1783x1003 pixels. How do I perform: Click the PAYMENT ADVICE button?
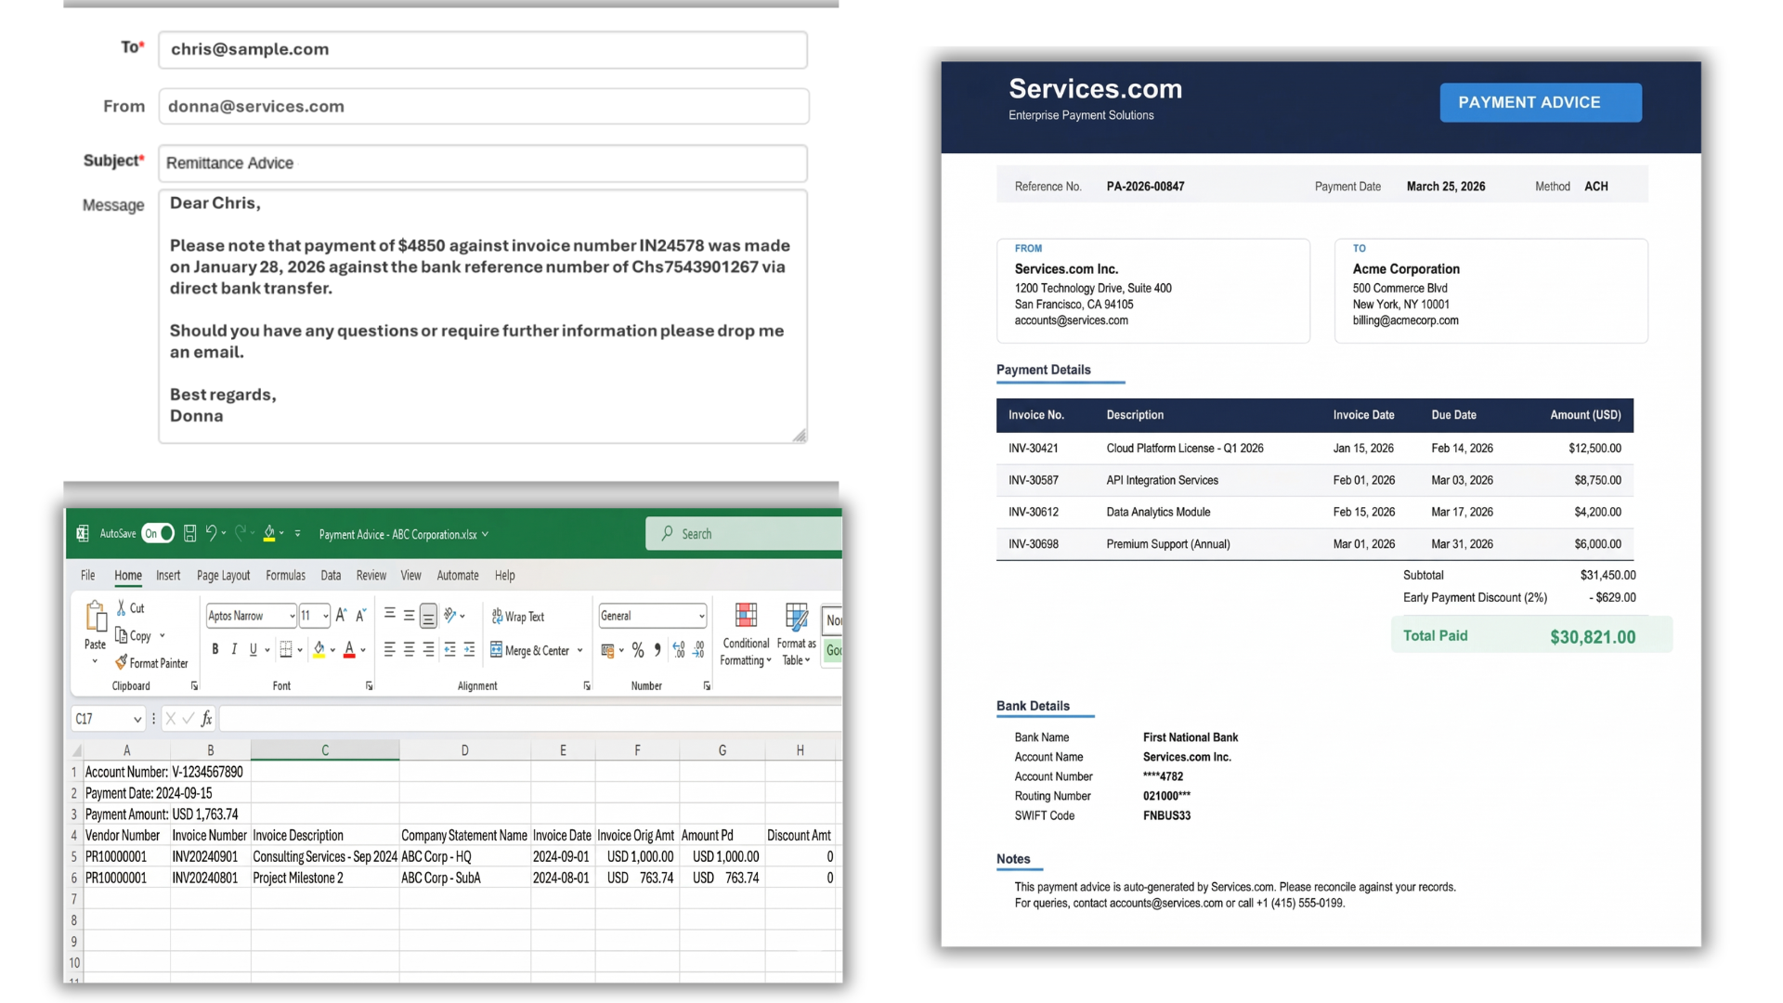(x=1540, y=102)
